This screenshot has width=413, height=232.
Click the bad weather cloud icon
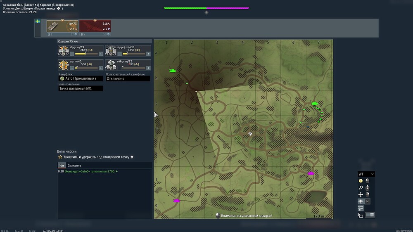point(59,8)
